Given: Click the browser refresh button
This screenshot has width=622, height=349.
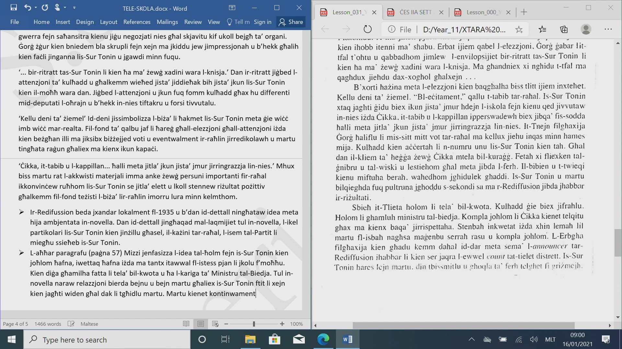Looking at the screenshot, I should (367, 29).
